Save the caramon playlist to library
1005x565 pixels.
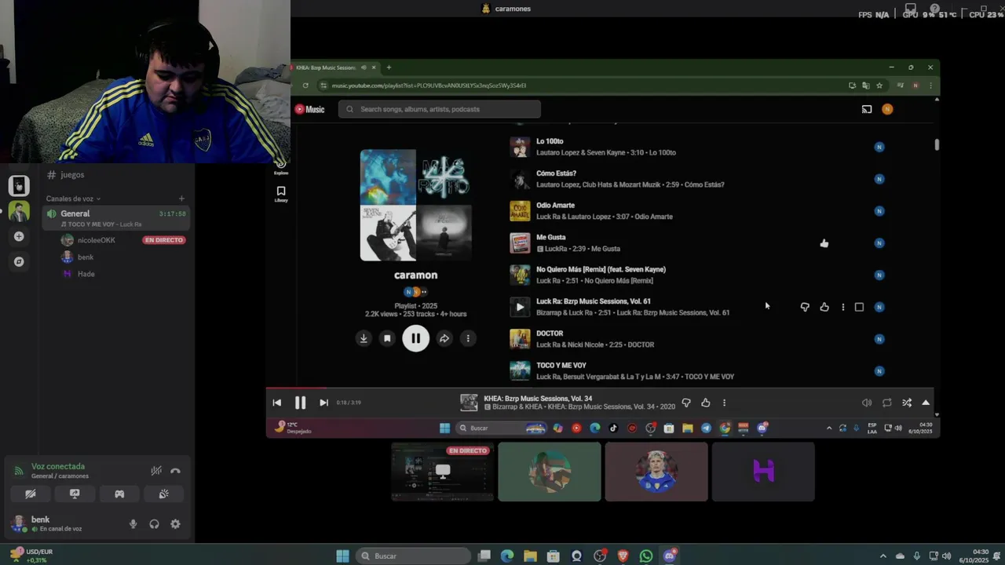387,338
